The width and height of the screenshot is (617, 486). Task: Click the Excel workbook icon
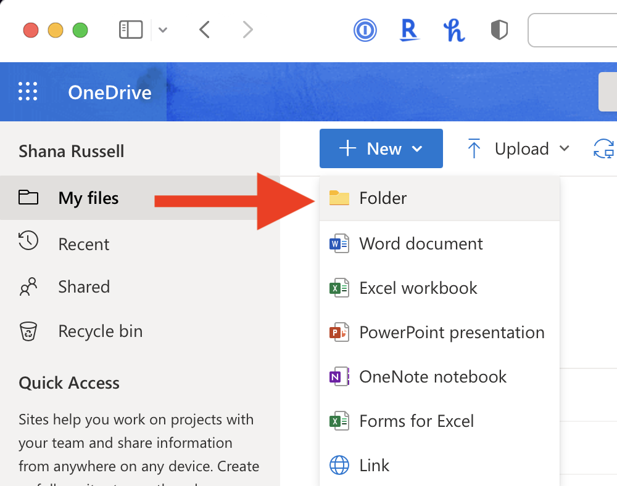point(339,288)
